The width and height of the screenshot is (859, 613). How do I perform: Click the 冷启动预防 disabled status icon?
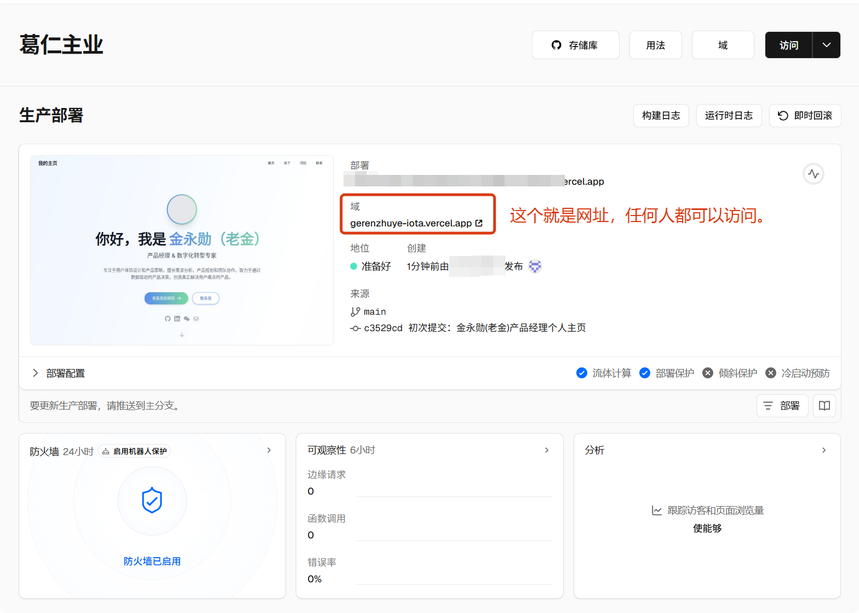tap(771, 373)
